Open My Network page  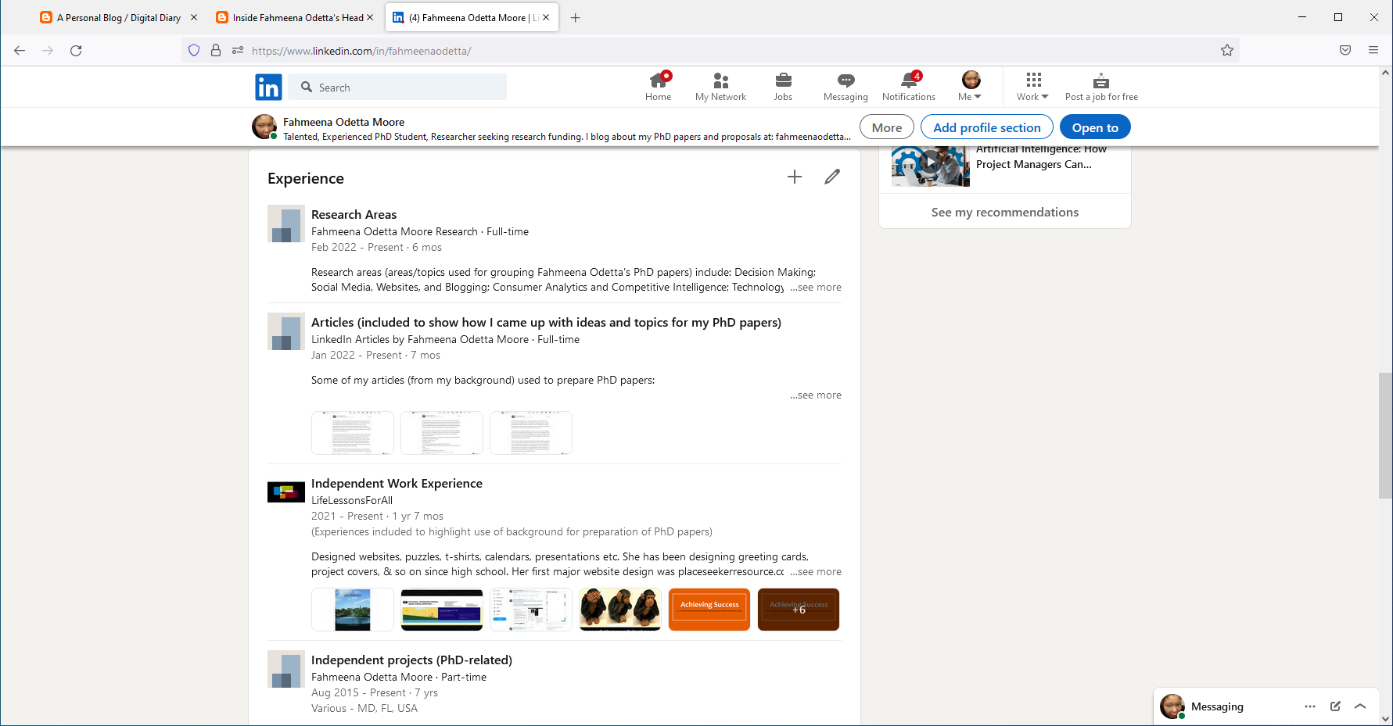pyautogui.click(x=720, y=87)
